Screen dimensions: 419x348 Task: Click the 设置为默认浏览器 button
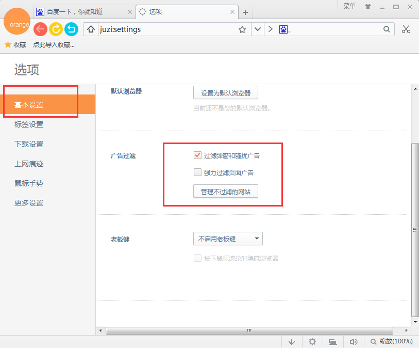click(225, 92)
